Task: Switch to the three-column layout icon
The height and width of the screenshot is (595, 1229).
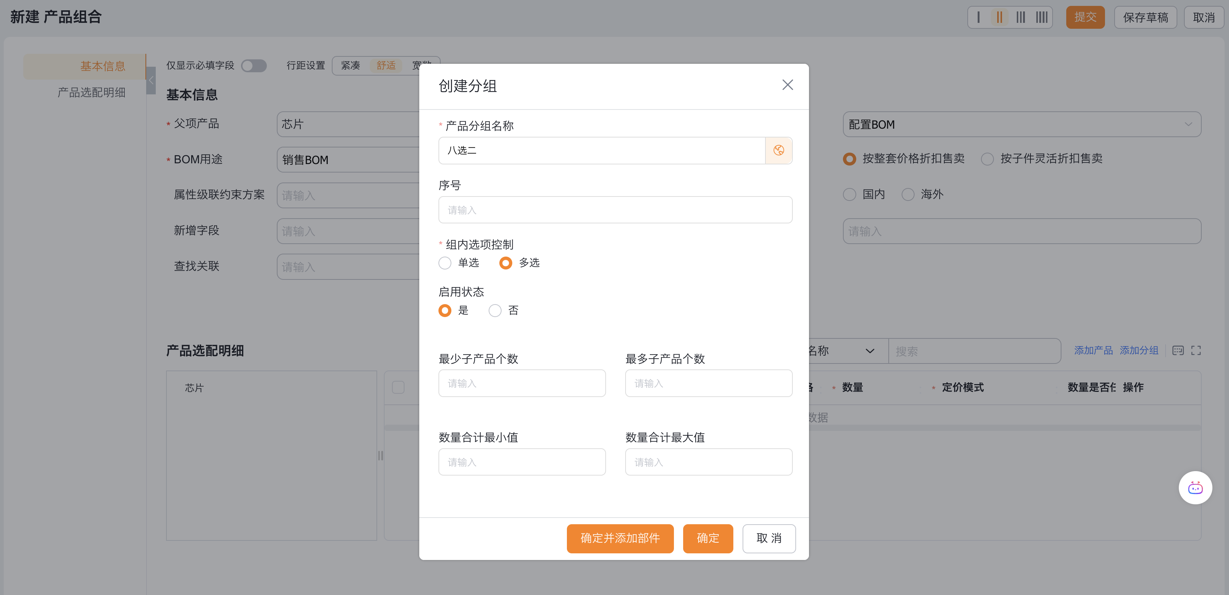Action: coord(1020,17)
